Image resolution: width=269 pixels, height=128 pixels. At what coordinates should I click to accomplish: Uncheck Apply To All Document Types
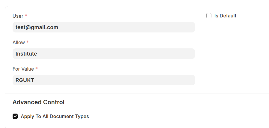15,117
